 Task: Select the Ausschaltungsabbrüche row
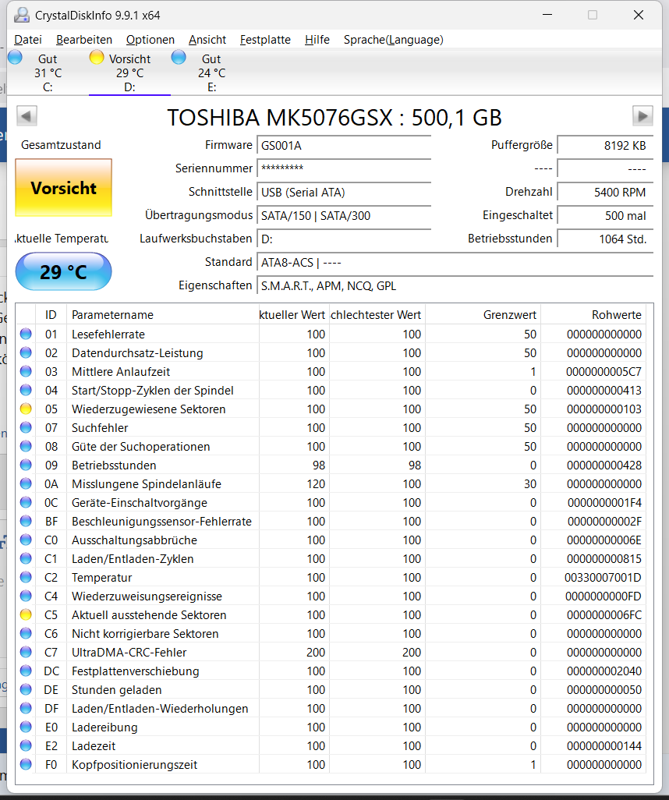pos(331,540)
